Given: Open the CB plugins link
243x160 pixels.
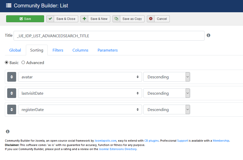Looking at the screenshot, I should coord(151,141).
